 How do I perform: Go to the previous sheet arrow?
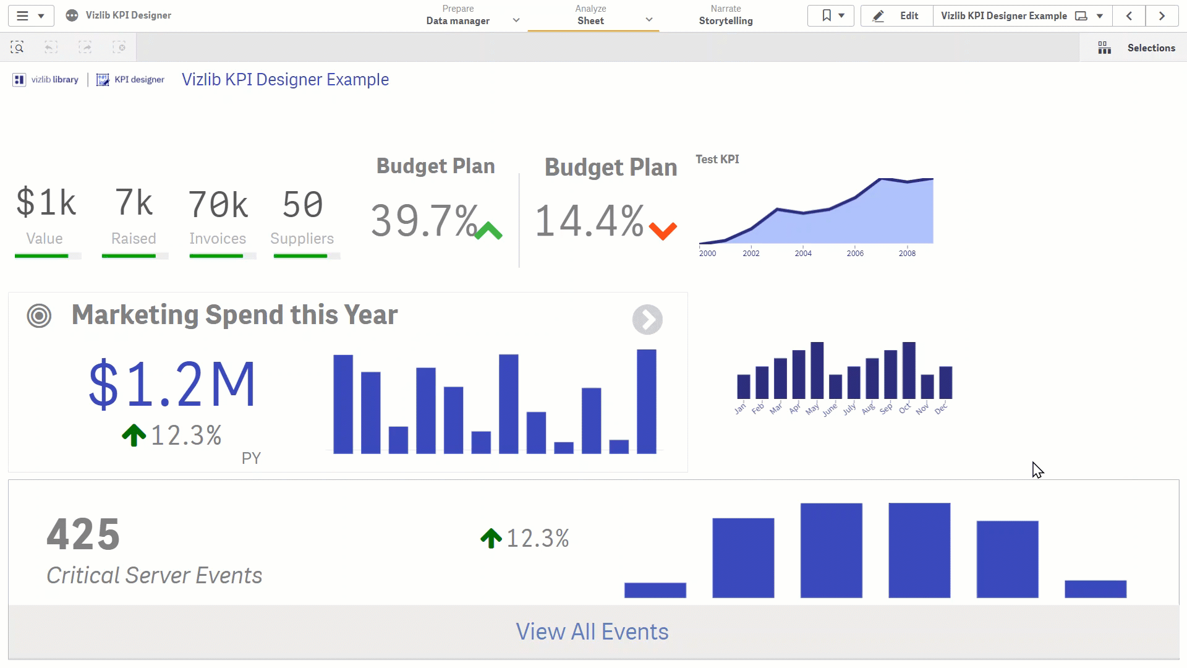click(x=1129, y=16)
